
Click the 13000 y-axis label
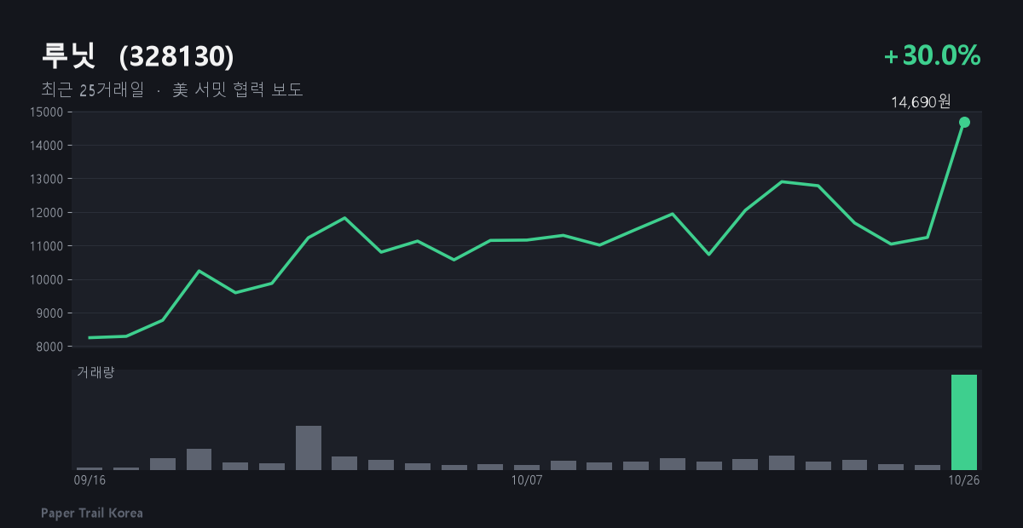47,179
